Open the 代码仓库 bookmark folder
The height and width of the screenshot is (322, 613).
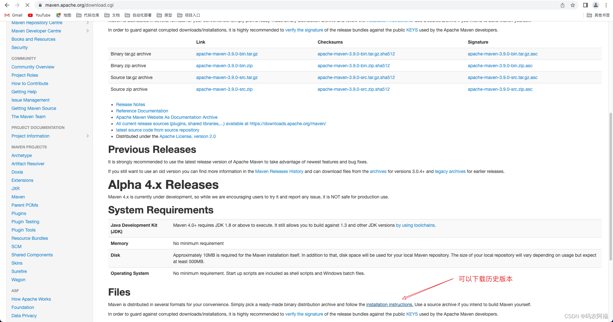pyautogui.click(x=88, y=15)
